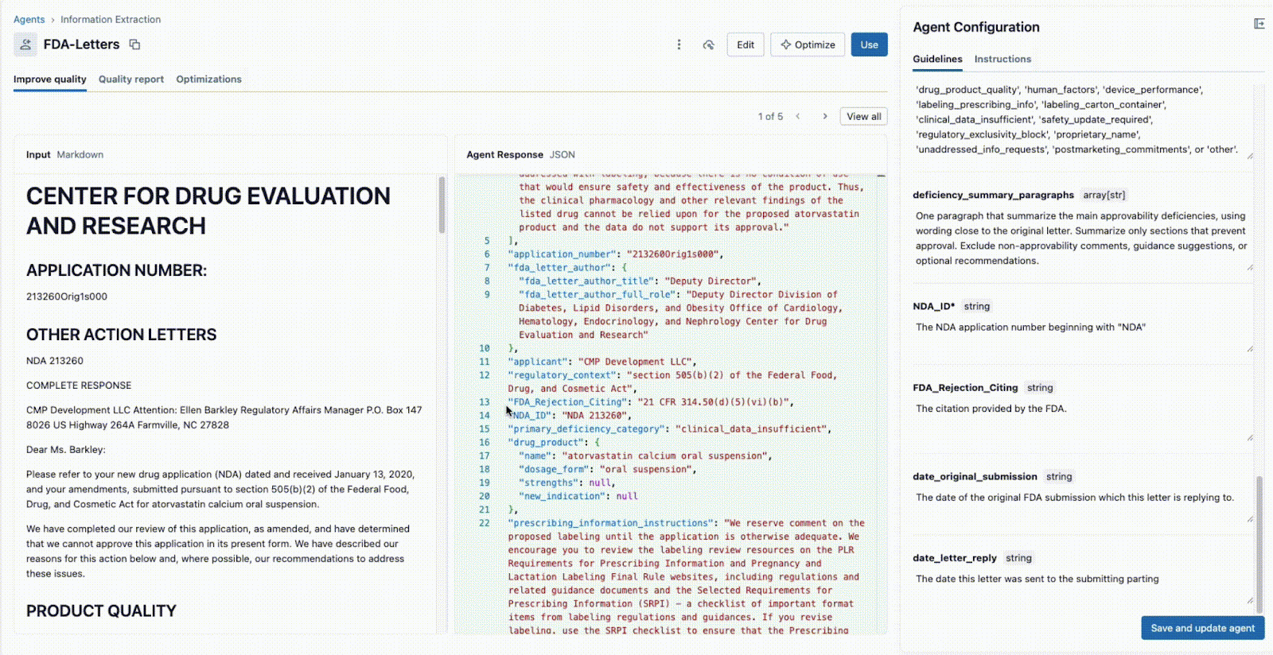This screenshot has width=1273, height=655.
Task: Open the three-dot more options menu
Action: pyautogui.click(x=679, y=45)
